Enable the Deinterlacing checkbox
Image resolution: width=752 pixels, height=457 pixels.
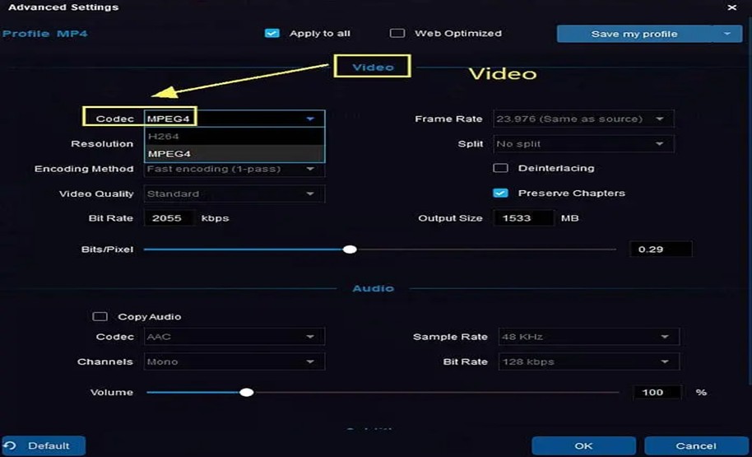click(500, 168)
